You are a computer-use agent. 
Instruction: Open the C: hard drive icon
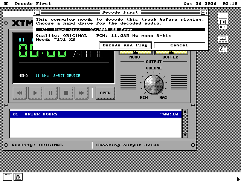pyautogui.click(x=223, y=43)
